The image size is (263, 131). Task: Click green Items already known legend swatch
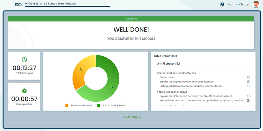tap(99, 106)
